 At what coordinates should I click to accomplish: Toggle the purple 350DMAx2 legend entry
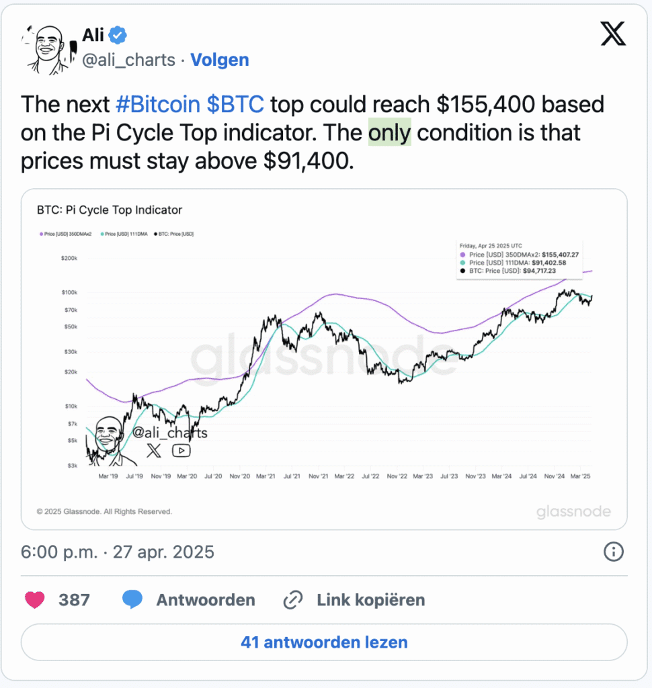[x=66, y=234]
